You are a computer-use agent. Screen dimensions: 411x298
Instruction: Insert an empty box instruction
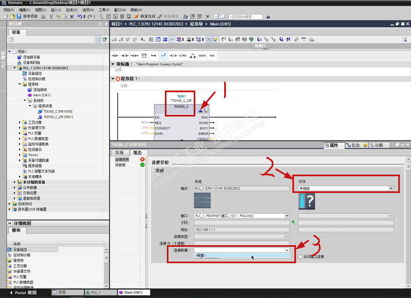144,55
